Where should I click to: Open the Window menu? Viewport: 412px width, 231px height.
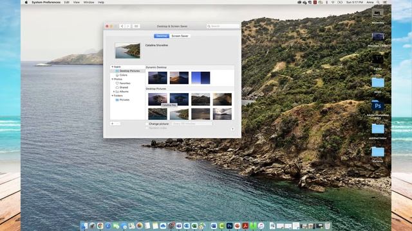(89, 3)
